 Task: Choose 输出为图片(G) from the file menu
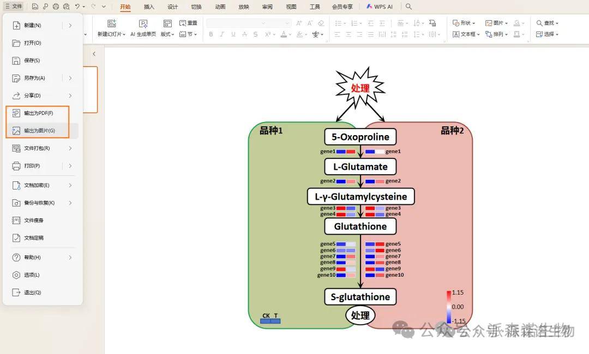39,131
